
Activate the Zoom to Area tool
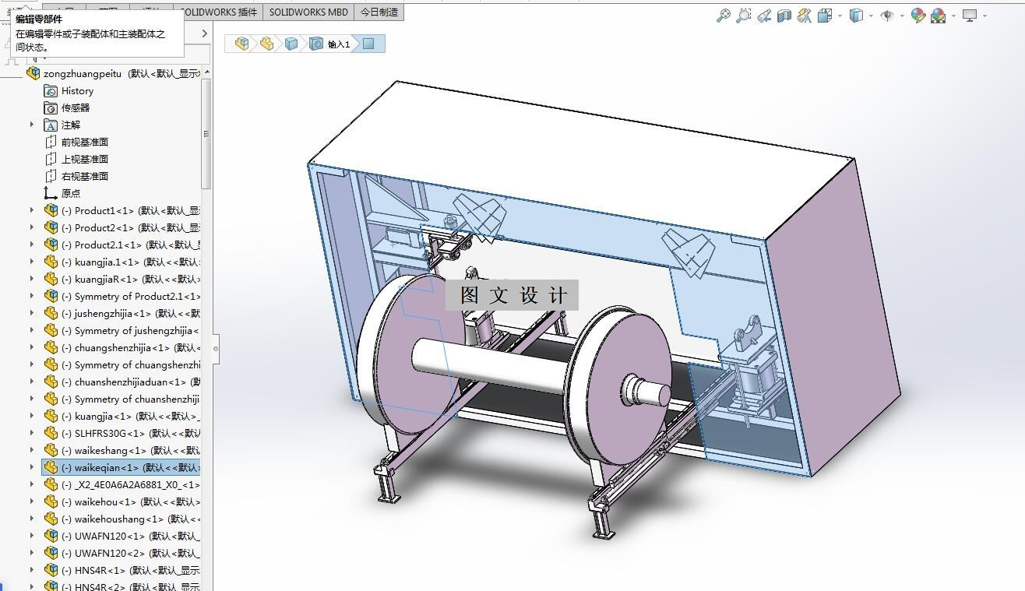tap(744, 16)
